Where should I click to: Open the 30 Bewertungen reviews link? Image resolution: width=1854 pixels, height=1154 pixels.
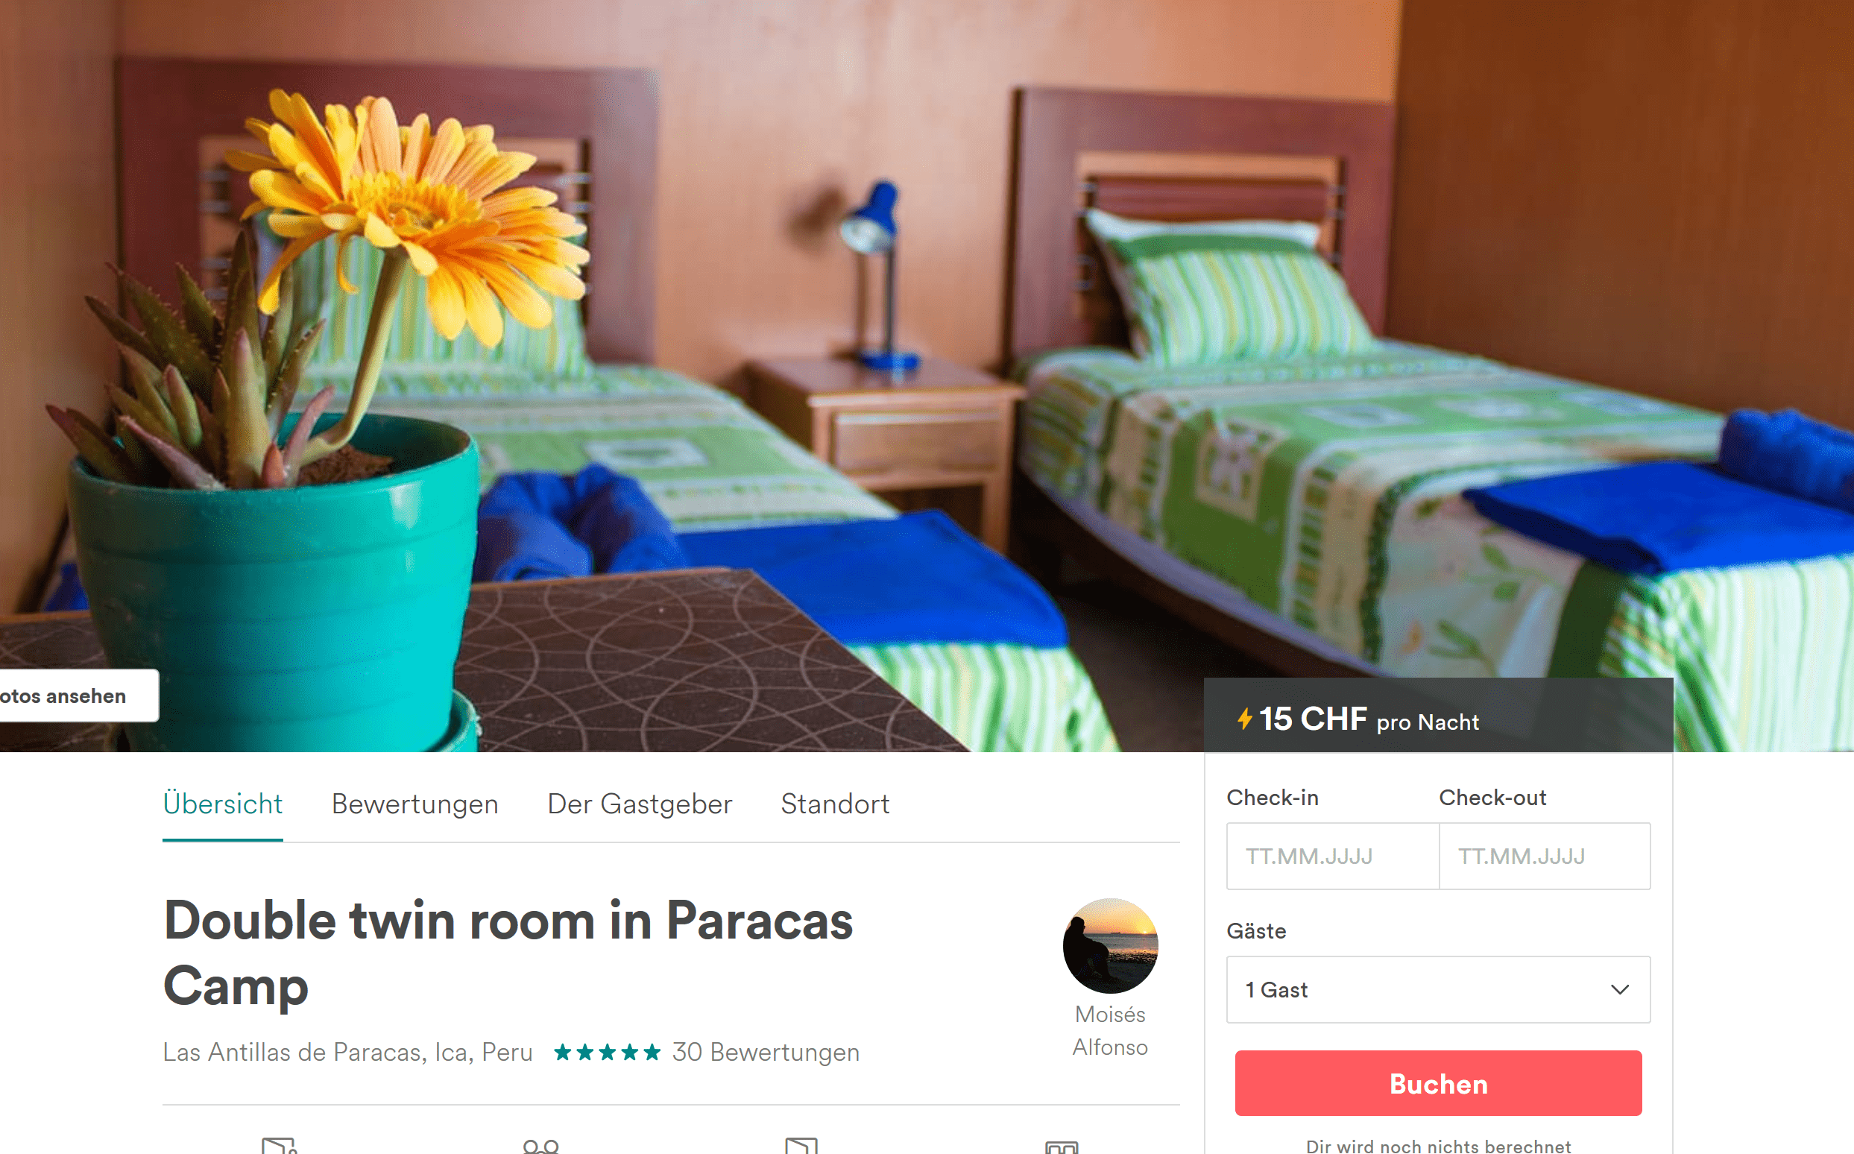[766, 1053]
